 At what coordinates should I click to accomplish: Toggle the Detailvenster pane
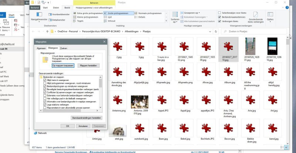point(57,20)
